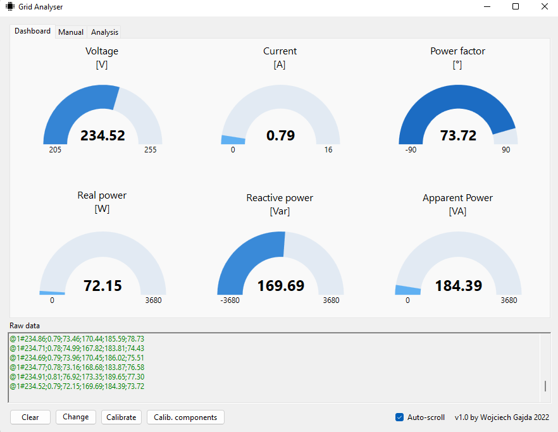Click the Reactive power [Var] title
Viewport: 558px width, 432px height.
[280, 204]
